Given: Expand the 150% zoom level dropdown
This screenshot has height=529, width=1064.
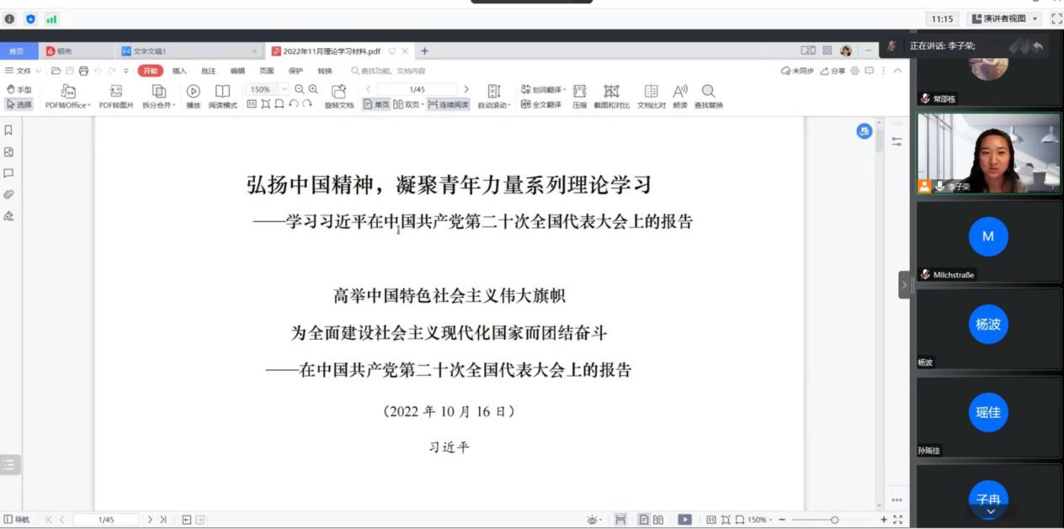Looking at the screenshot, I should click(284, 89).
